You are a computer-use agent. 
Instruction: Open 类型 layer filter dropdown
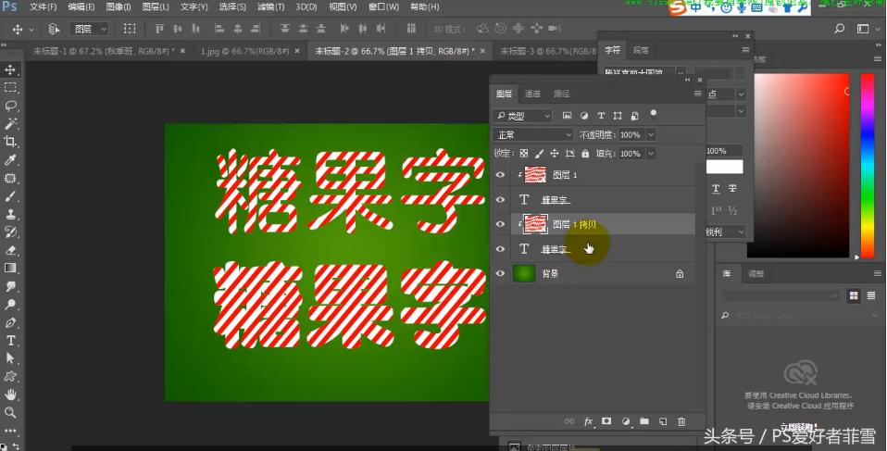pyautogui.click(x=522, y=116)
